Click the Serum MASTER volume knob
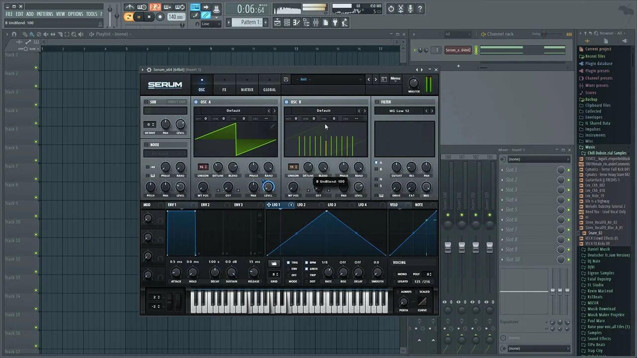Viewport: 637px width, 358px height. [414, 83]
